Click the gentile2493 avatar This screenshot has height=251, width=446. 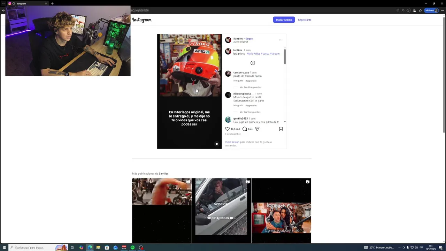(228, 120)
